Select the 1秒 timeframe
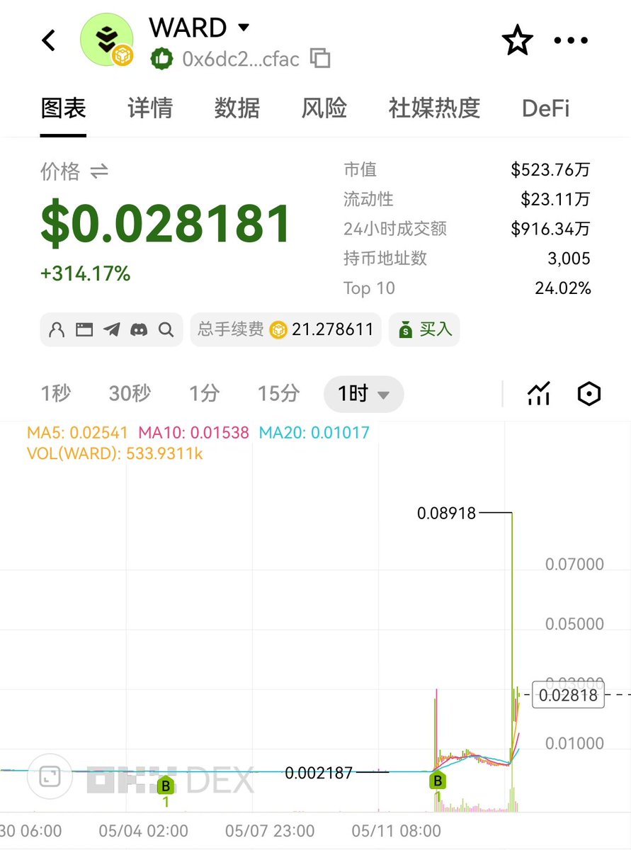Viewport: 631px width, 850px height. (55, 393)
